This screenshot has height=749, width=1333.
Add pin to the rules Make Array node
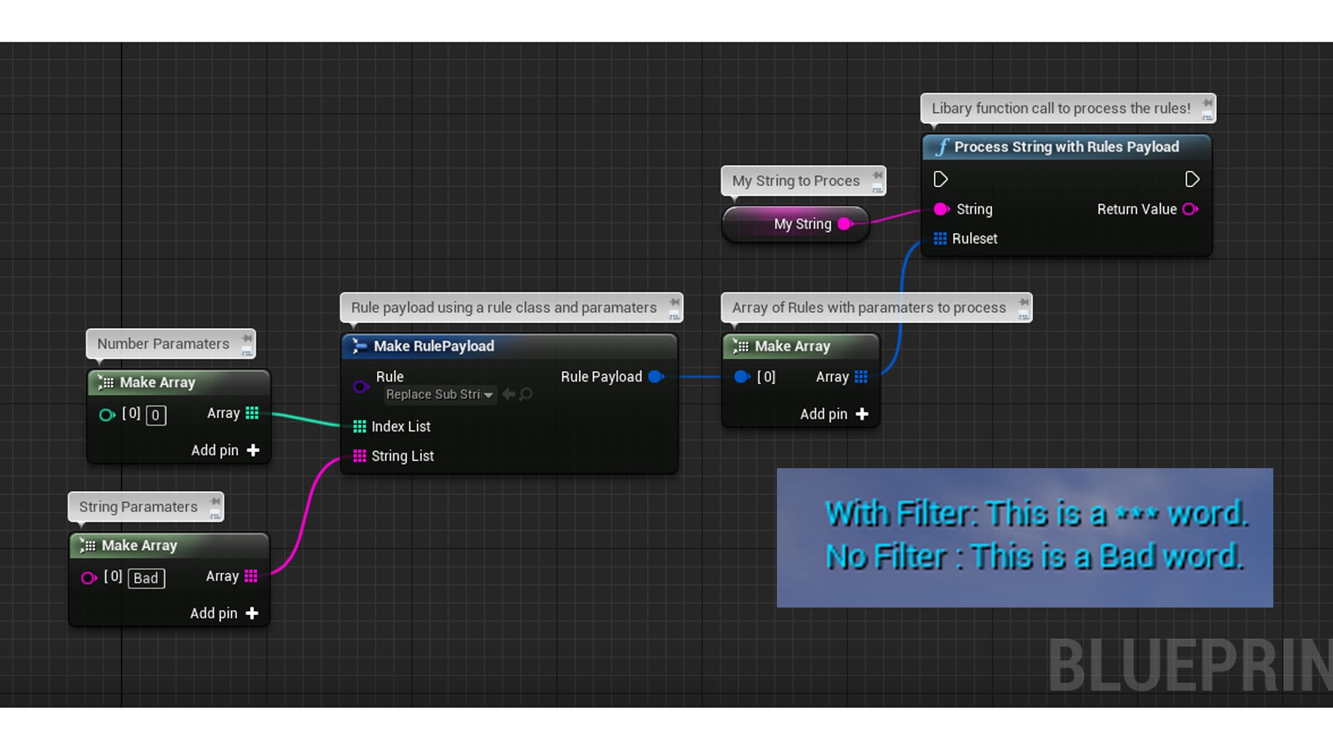pos(834,414)
